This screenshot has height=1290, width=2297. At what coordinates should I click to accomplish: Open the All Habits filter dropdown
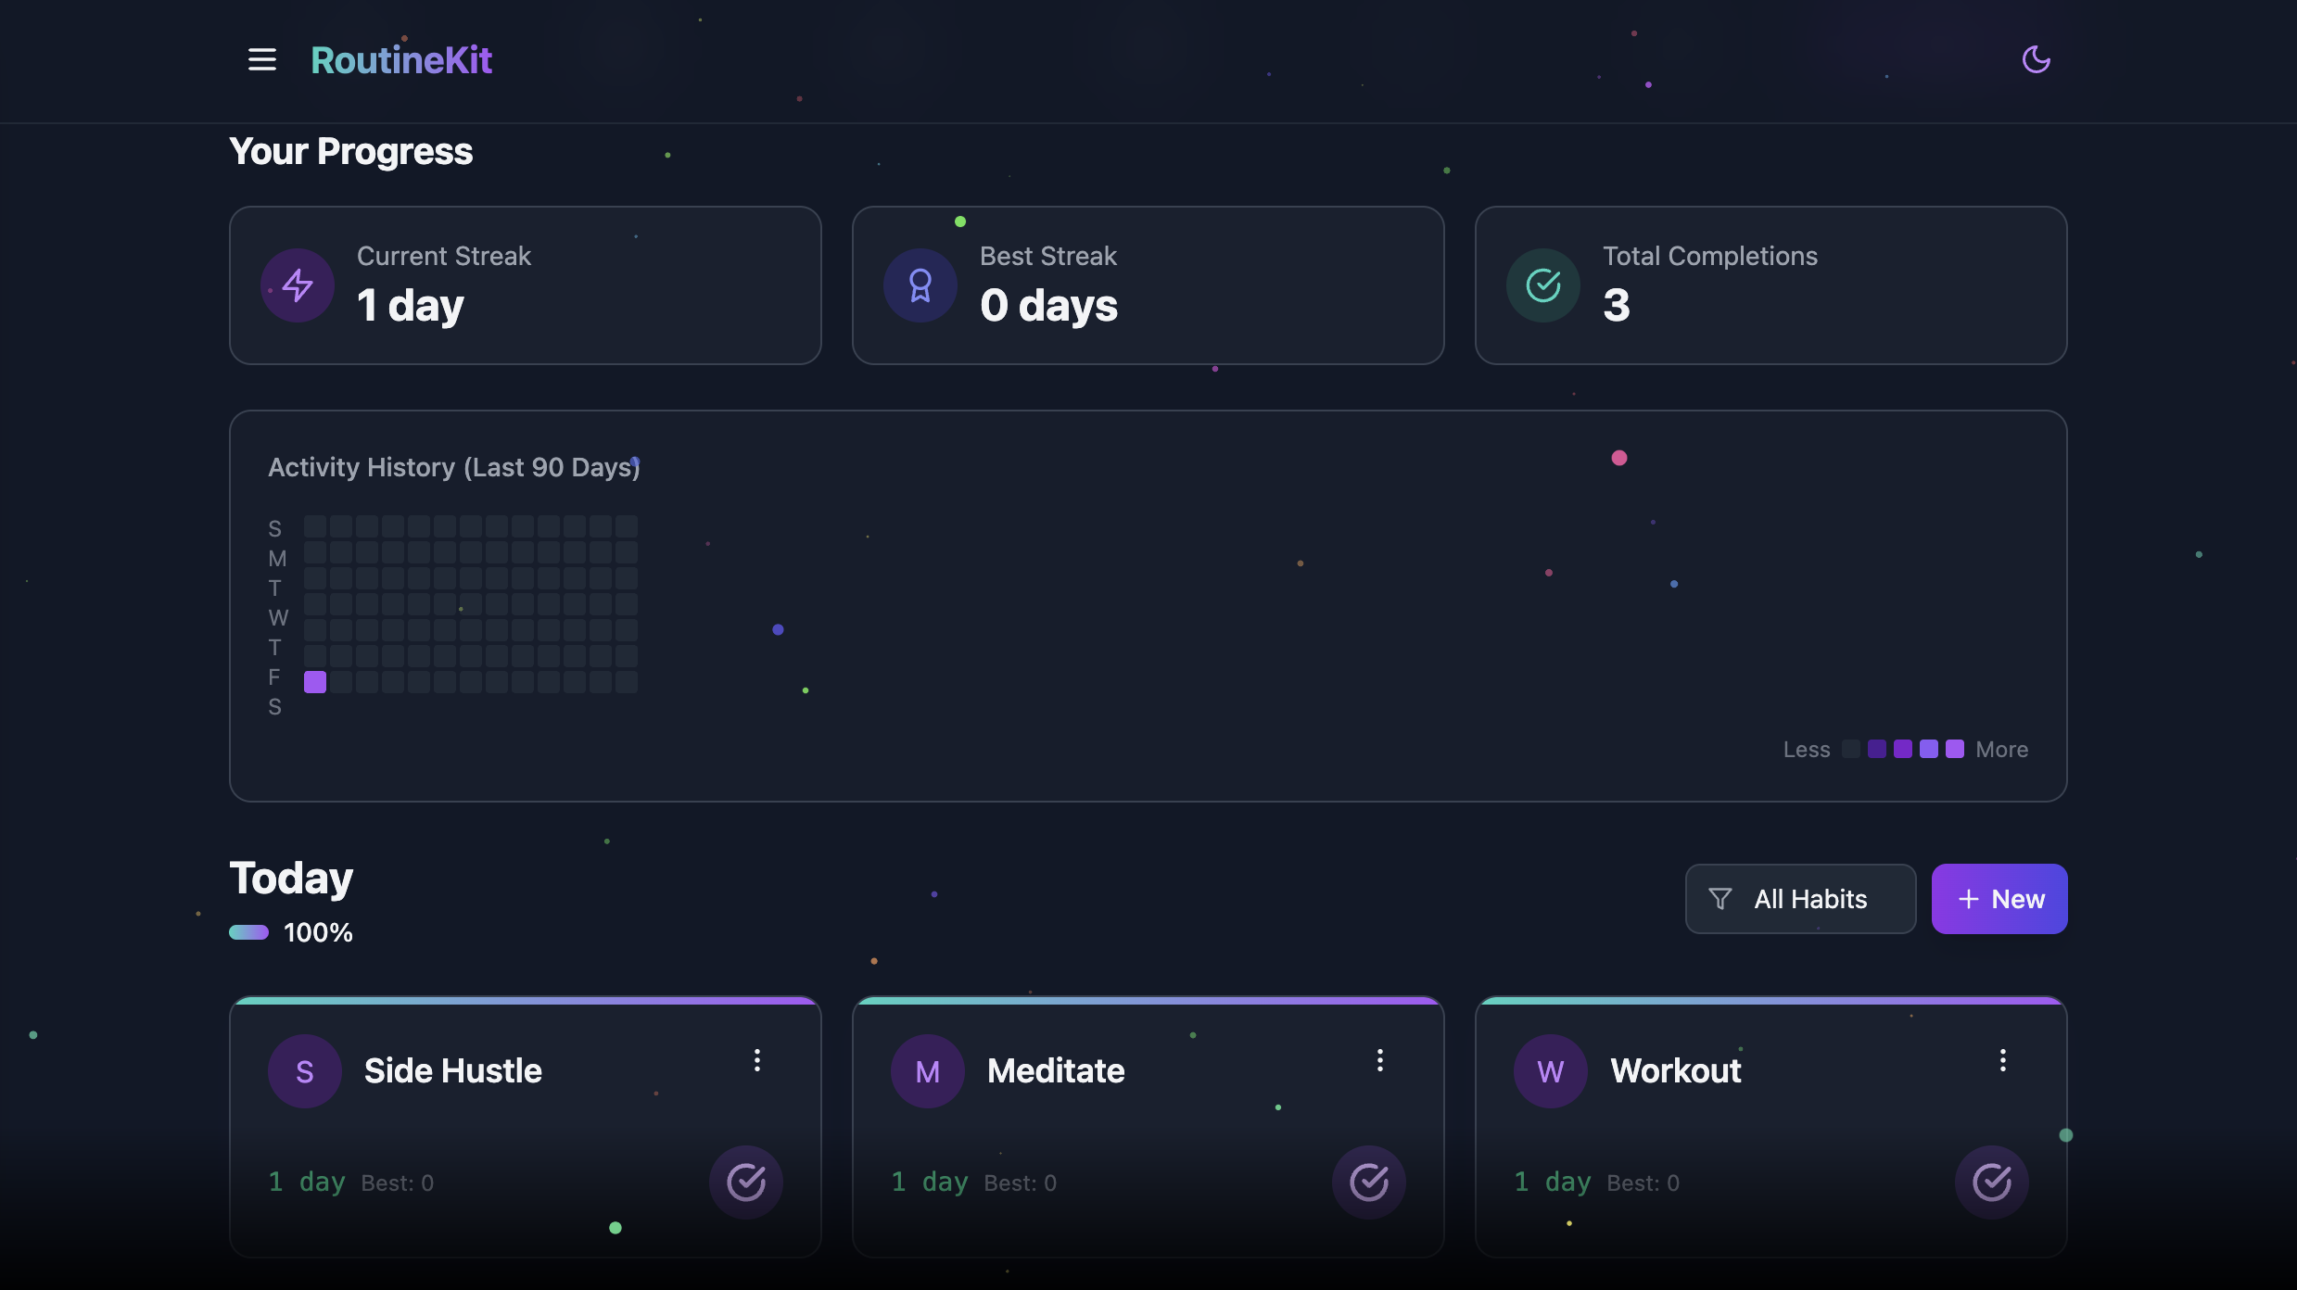(1800, 899)
